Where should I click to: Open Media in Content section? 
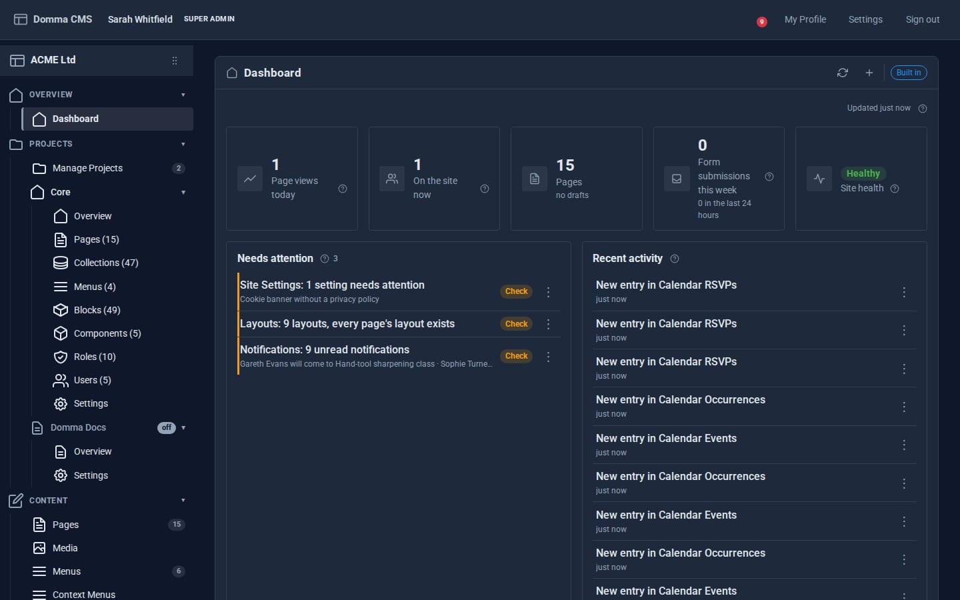(x=65, y=548)
